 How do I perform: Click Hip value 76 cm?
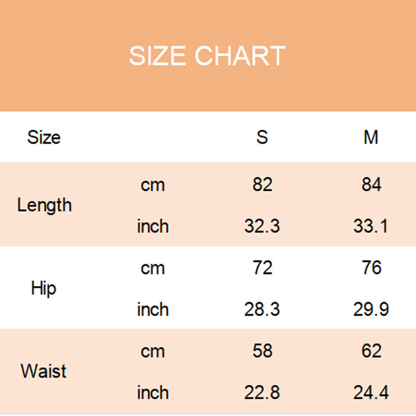coord(371,268)
